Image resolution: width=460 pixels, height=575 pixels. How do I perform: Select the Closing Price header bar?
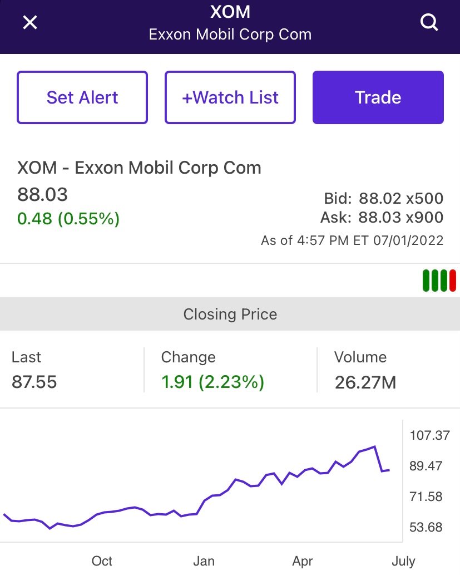(x=230, y=314)
